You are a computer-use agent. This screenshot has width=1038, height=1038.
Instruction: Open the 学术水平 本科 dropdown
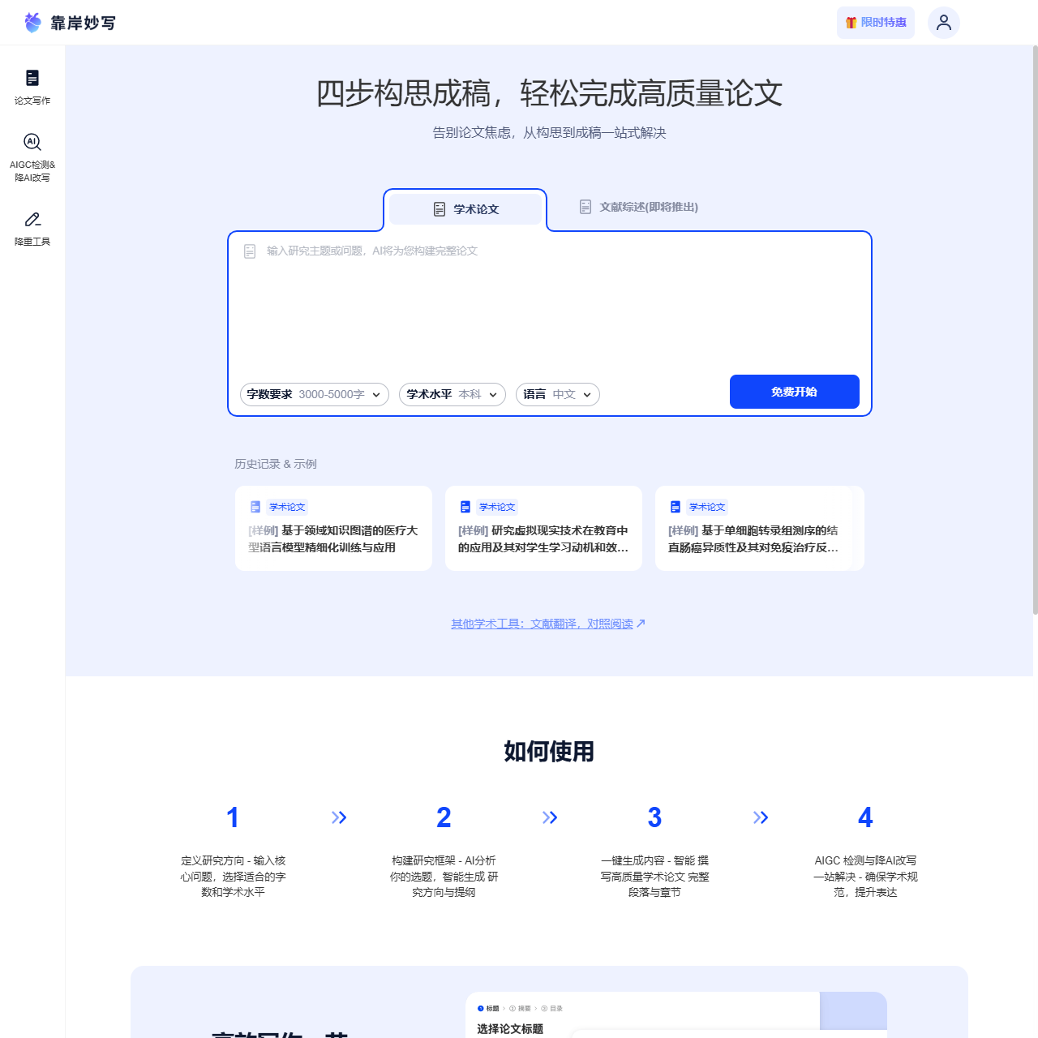pyautogui.click(x=452, y=395)
